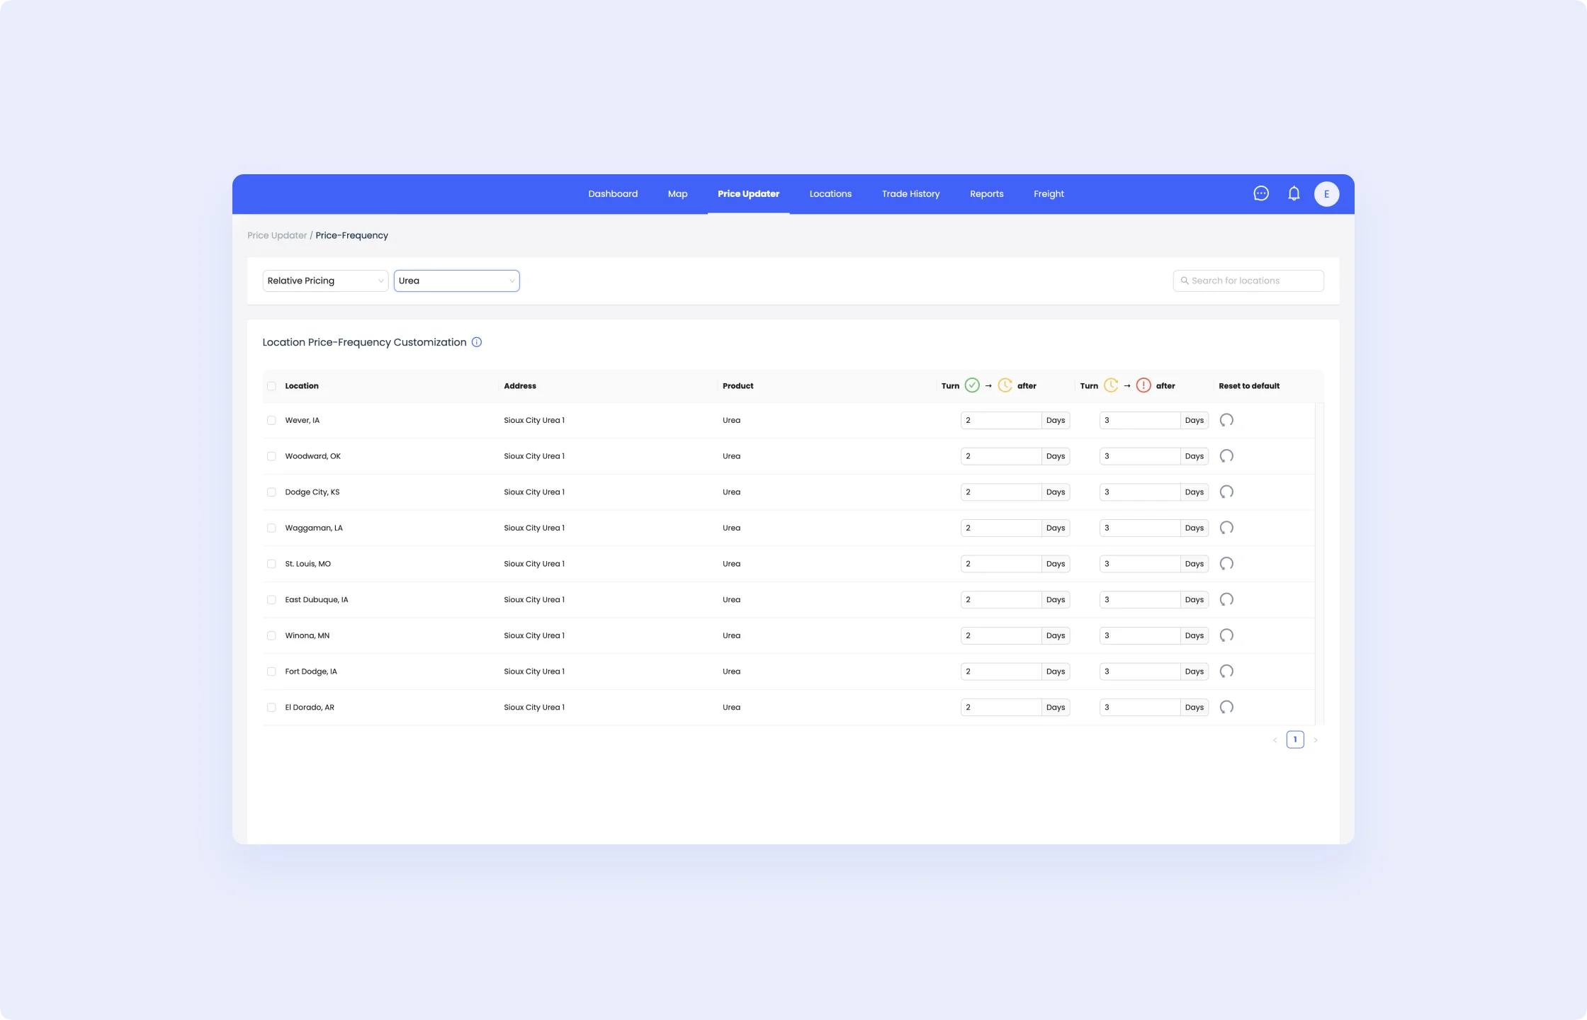Viewport: 1587px width, 1020px height.
Task: Go to Trade History tab
Action: 910,194
